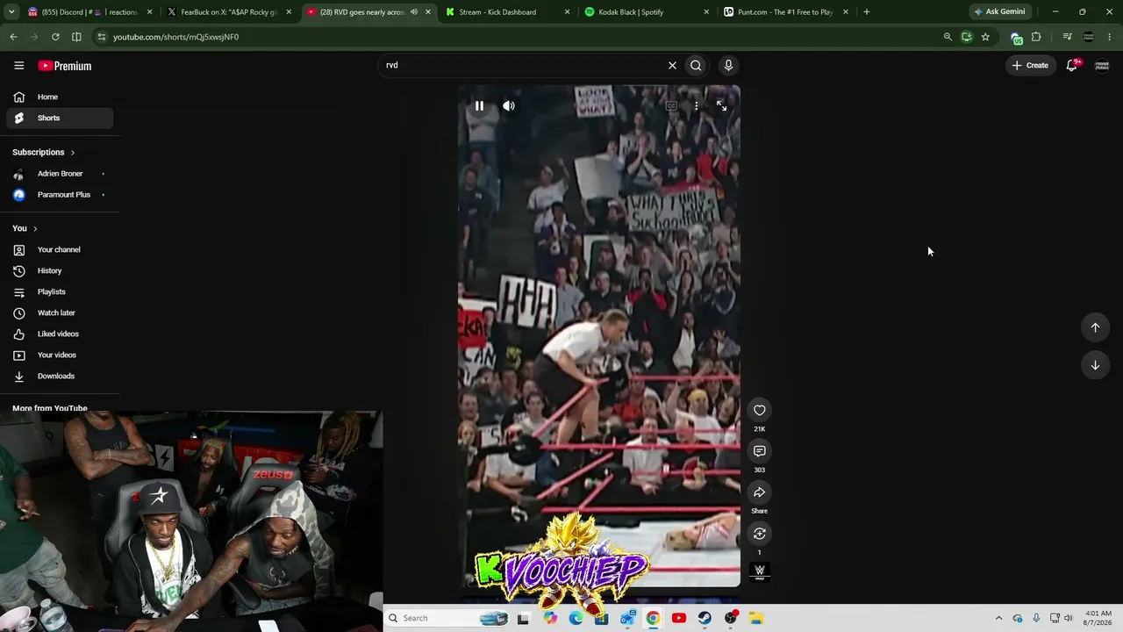Open Your channel in the sidebar
Viewport: 1123px width, 632px height.
point(60,250)
